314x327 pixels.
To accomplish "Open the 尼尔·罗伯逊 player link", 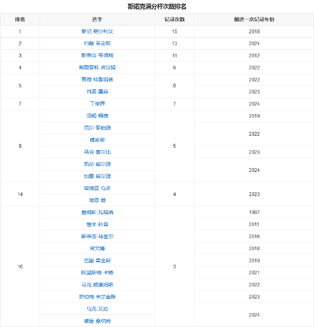I will pos(97,128).
